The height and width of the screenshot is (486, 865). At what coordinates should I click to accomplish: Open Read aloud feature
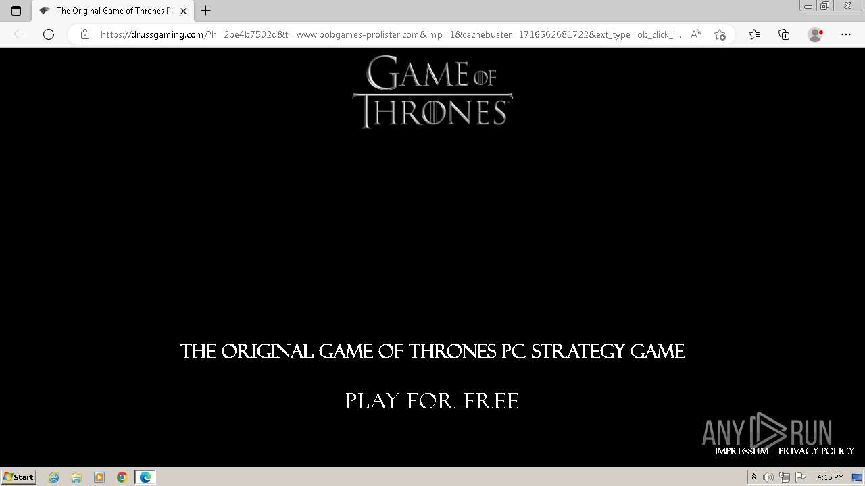[x=695, y=34]
